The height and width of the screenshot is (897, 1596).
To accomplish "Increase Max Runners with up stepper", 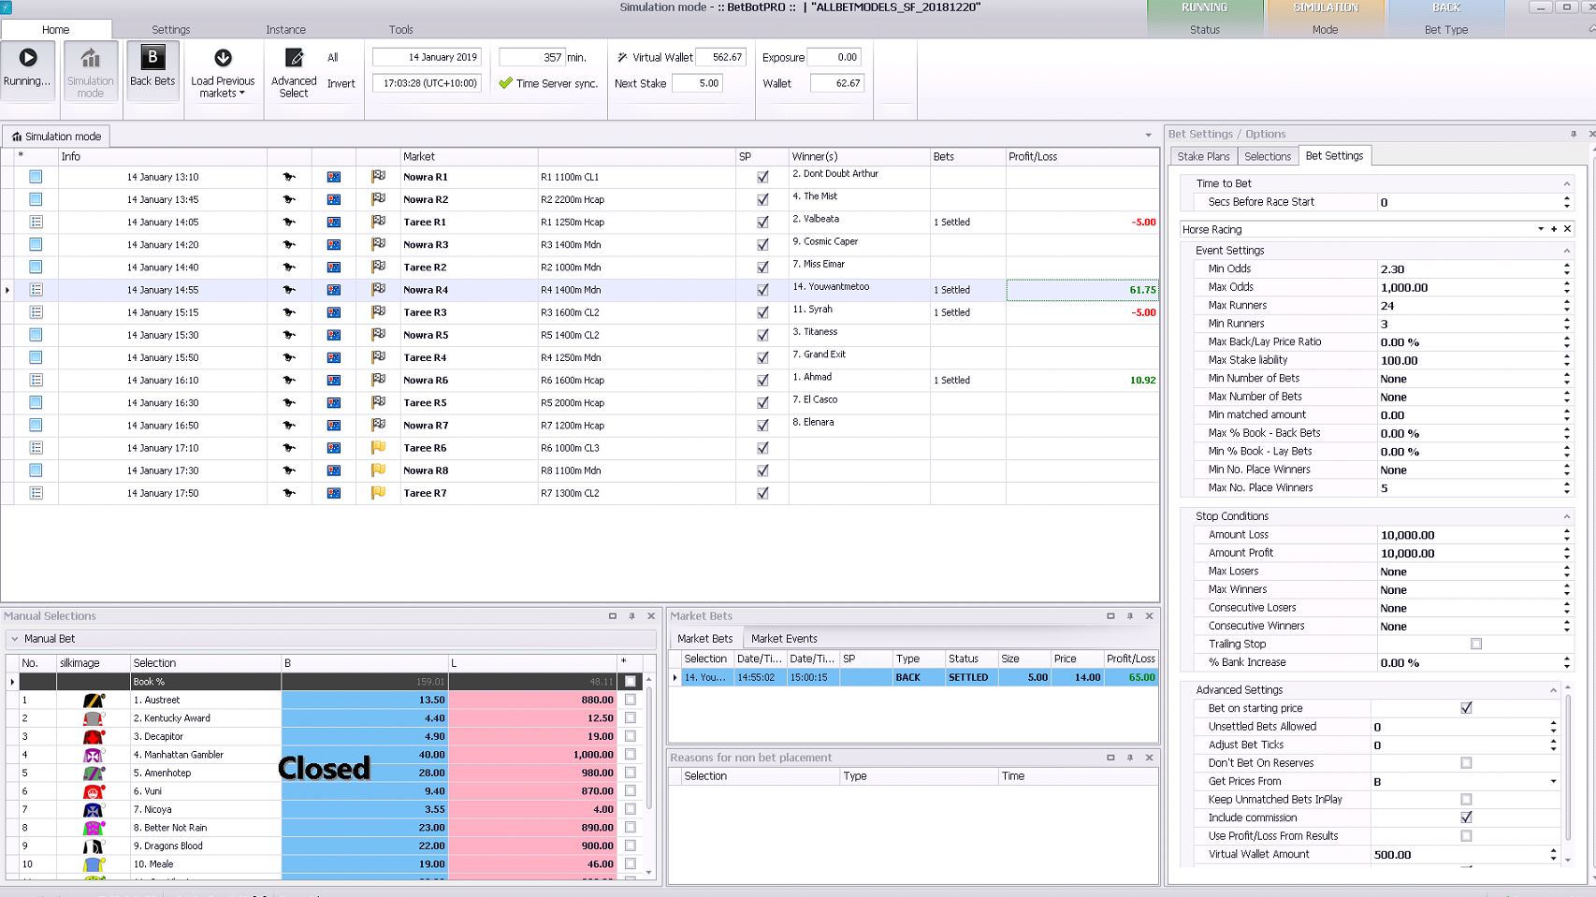I will pyautogui.click(x=1567, y=302).
